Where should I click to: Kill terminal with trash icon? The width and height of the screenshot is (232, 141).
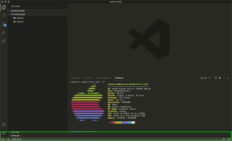click(220, 78)
